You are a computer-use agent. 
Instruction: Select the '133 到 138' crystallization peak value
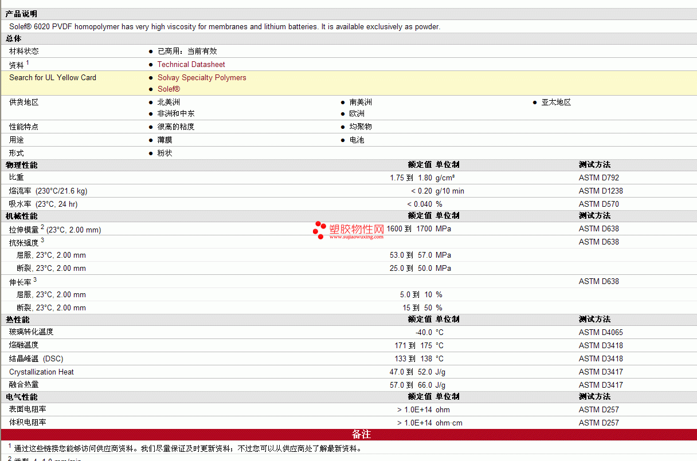[413, 359]
